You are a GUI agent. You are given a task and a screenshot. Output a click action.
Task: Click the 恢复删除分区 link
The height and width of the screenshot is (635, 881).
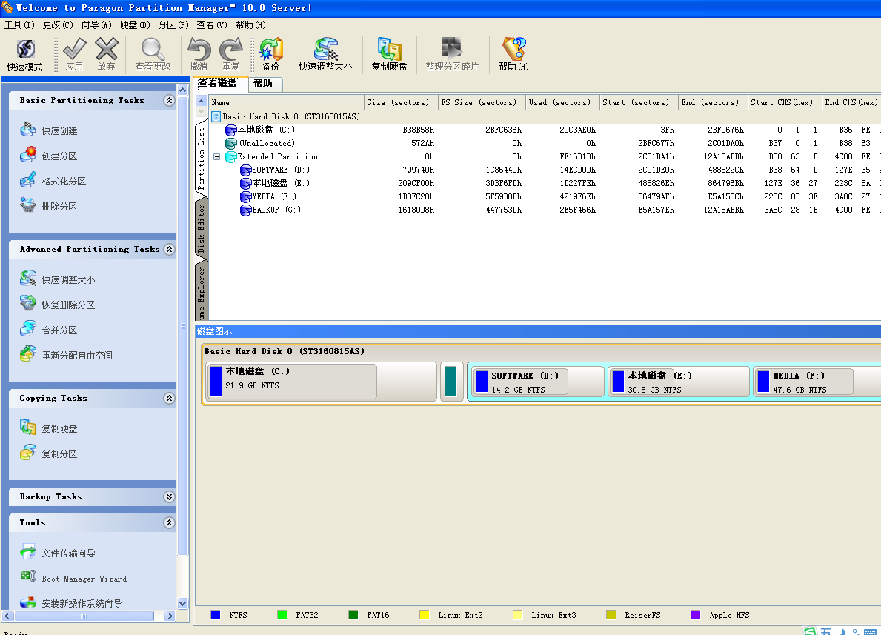[68, 305]
